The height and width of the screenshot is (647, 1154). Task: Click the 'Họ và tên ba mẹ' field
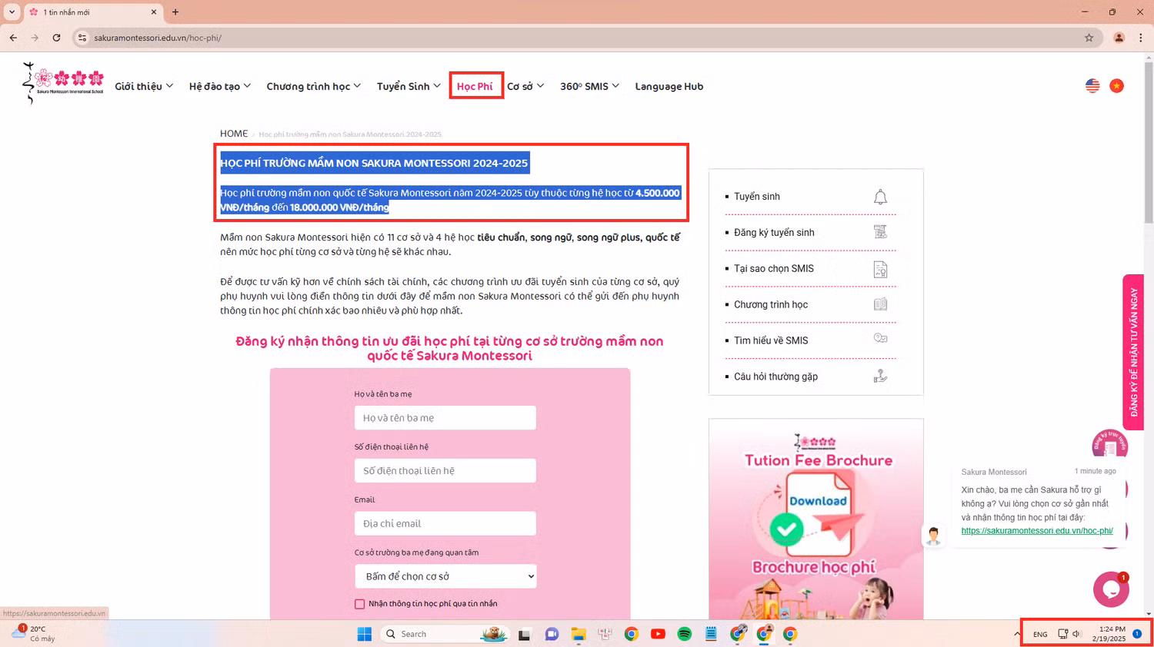pyautogui.click(x=445, y=418)
